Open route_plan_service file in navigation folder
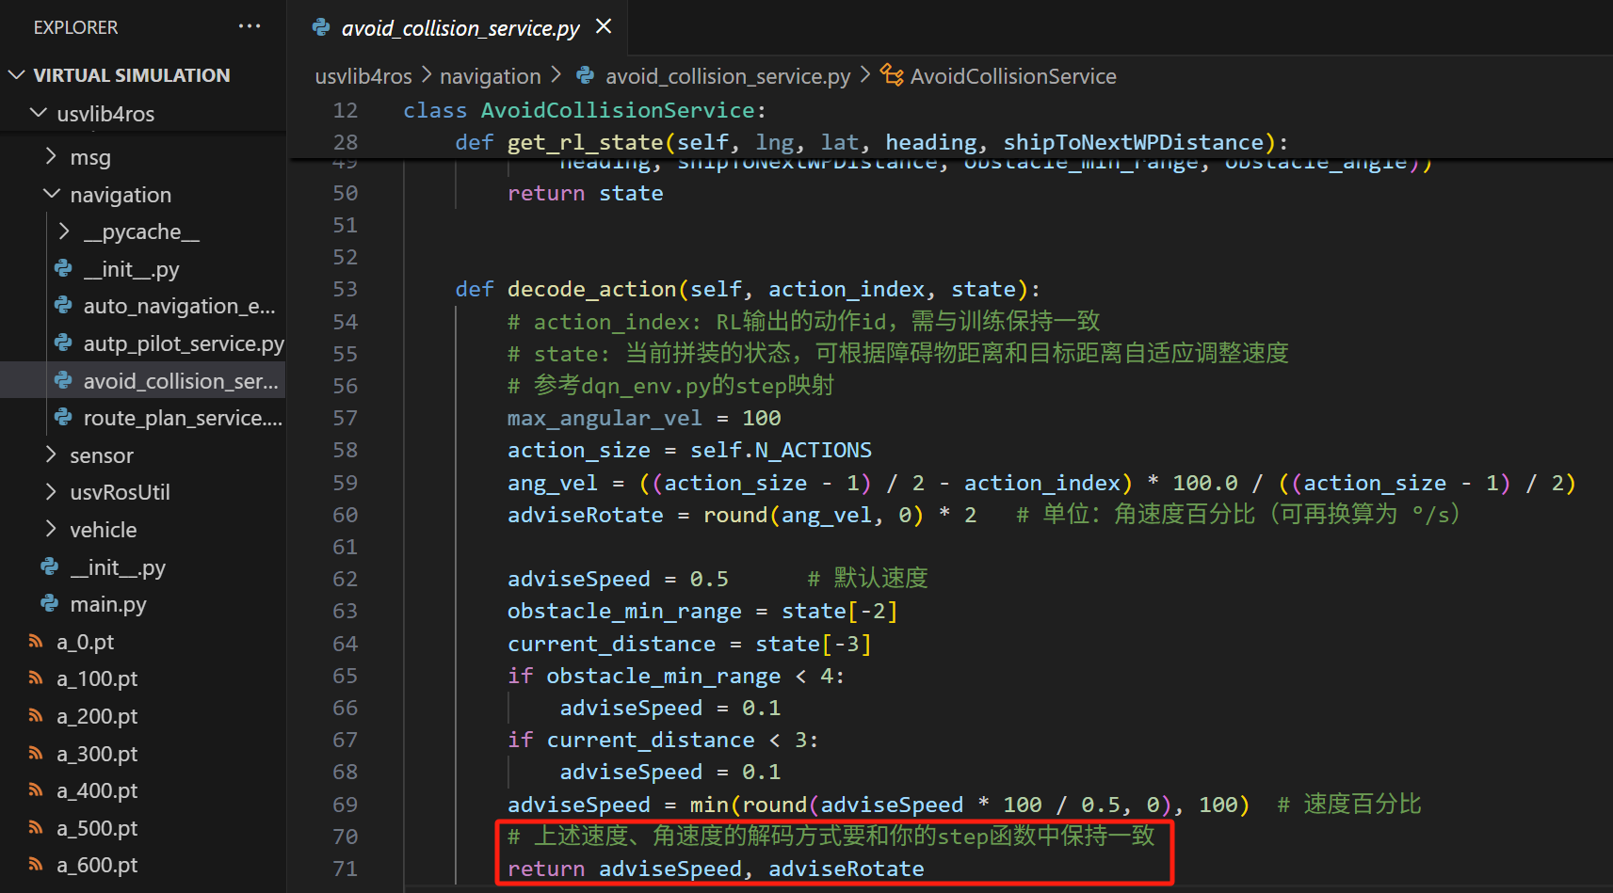This screenshot has height=893, width=1613. point(182,418)
